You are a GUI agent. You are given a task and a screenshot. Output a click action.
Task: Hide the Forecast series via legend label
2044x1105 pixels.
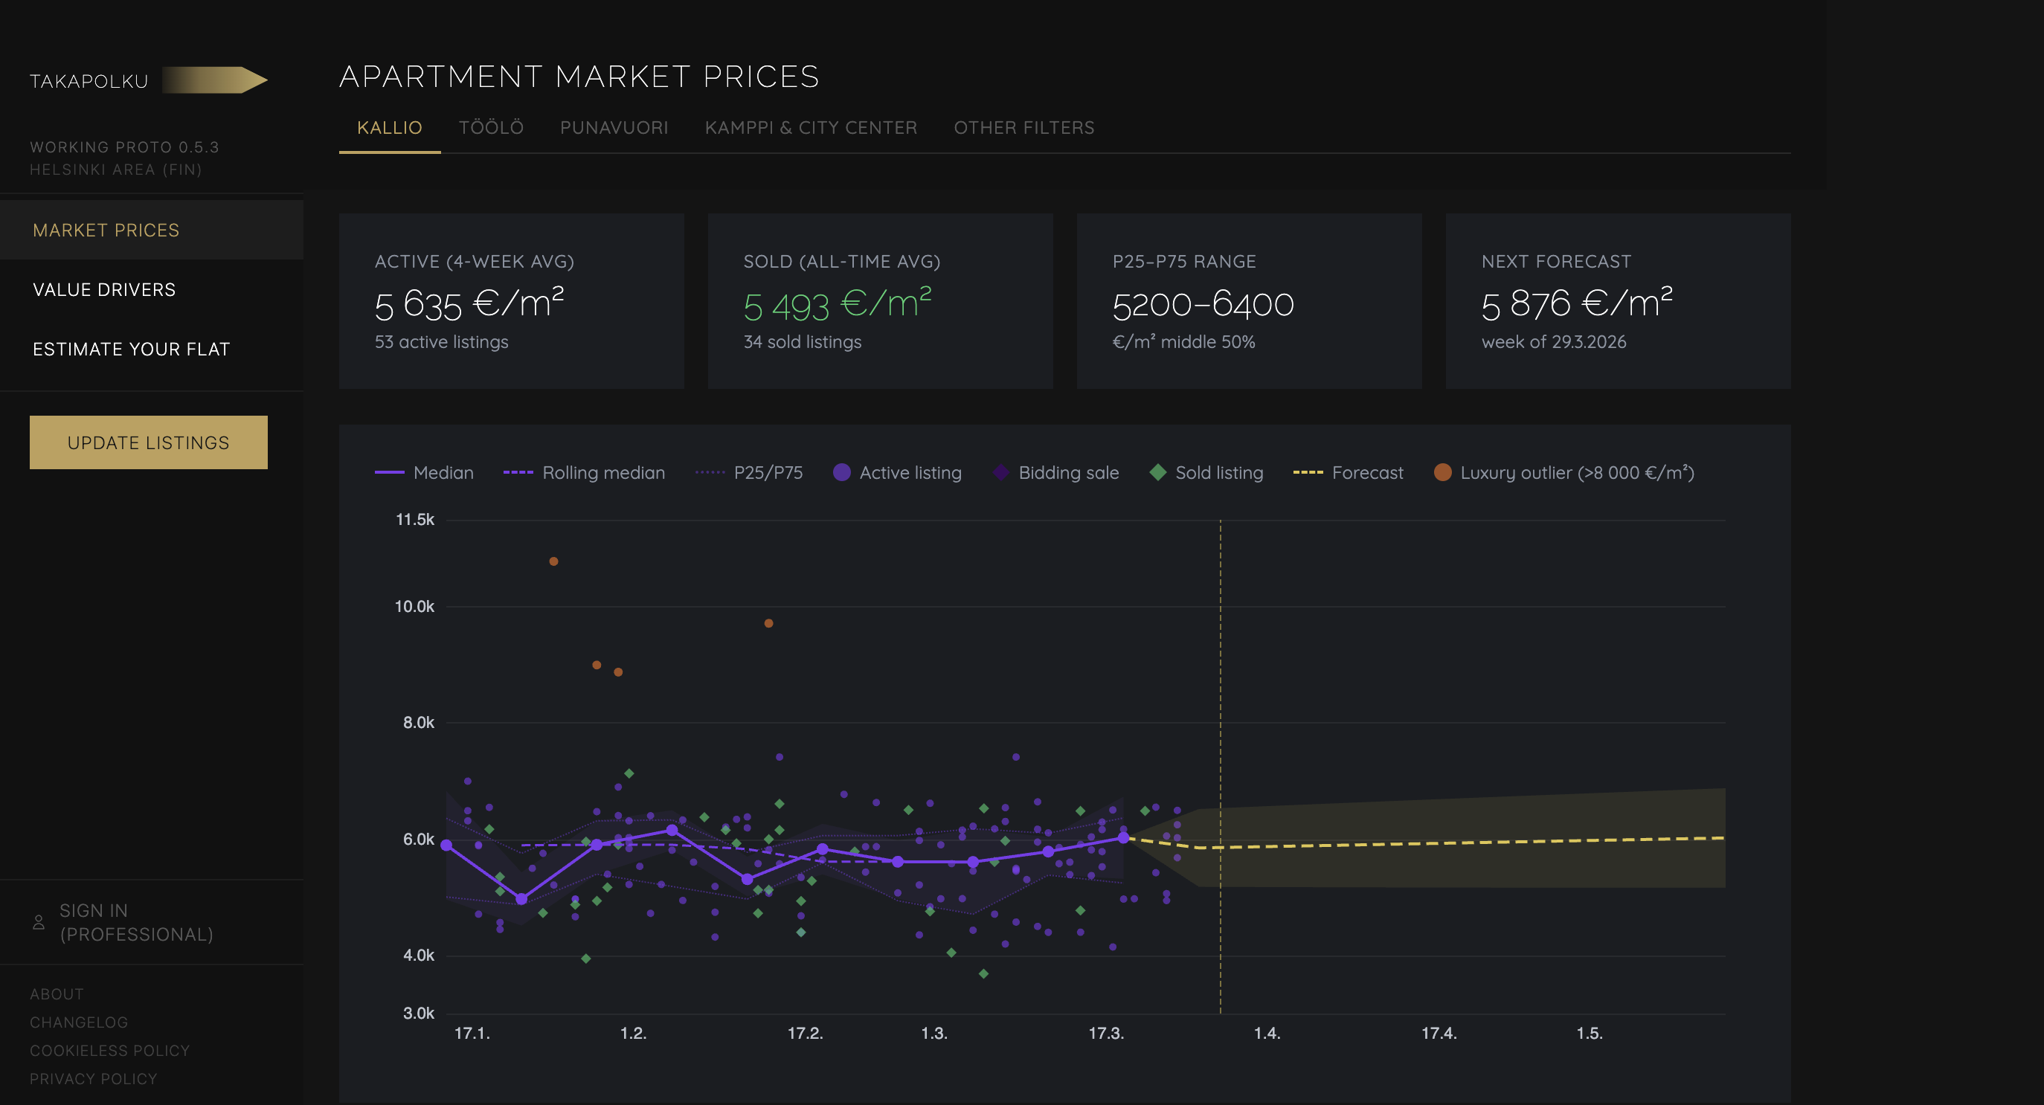[x=1367, y=473]
